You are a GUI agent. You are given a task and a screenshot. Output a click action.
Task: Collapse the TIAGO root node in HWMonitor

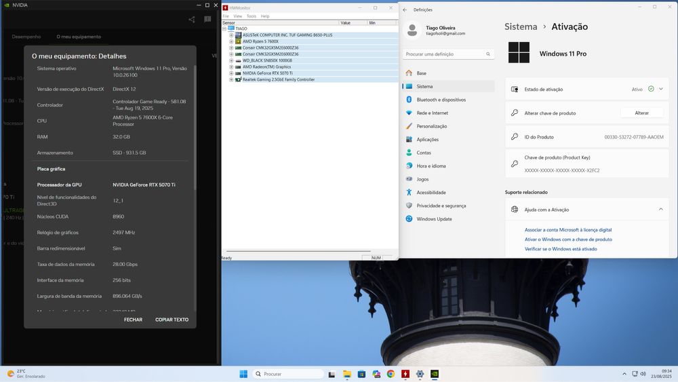[x=224, y=28]
